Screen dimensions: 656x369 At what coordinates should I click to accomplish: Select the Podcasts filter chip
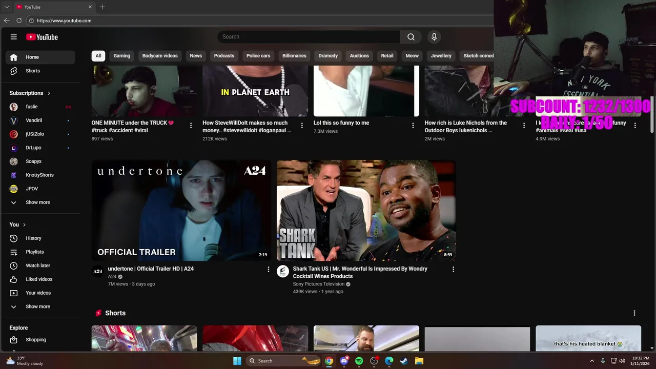[224, 56]
